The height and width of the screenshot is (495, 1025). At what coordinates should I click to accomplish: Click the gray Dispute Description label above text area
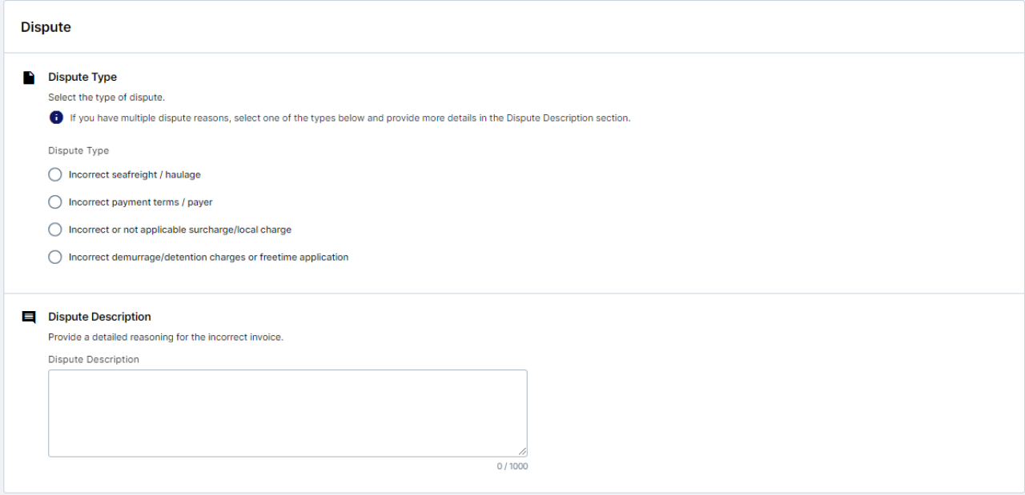click(x=94, y=360)
